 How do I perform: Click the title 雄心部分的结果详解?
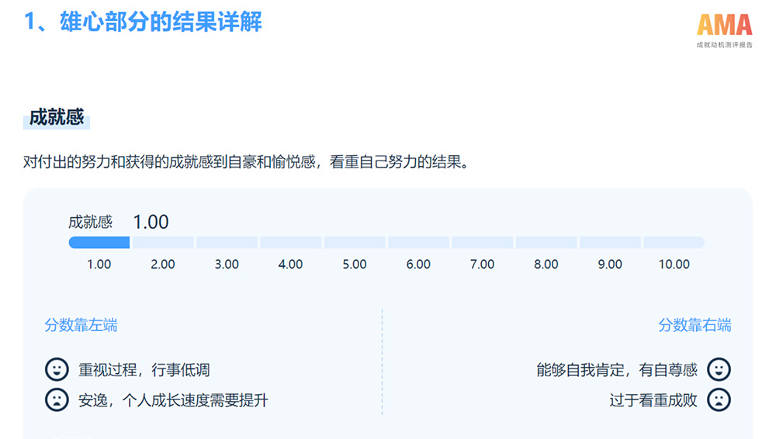161,22
